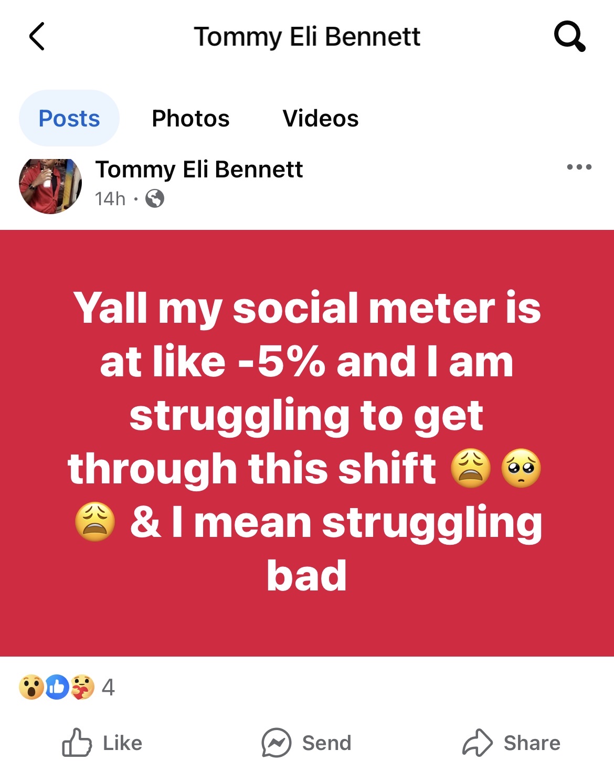This screenshot has width=614, height=771.
Task: Switch to the Videos tab
Action: point(320,118)
